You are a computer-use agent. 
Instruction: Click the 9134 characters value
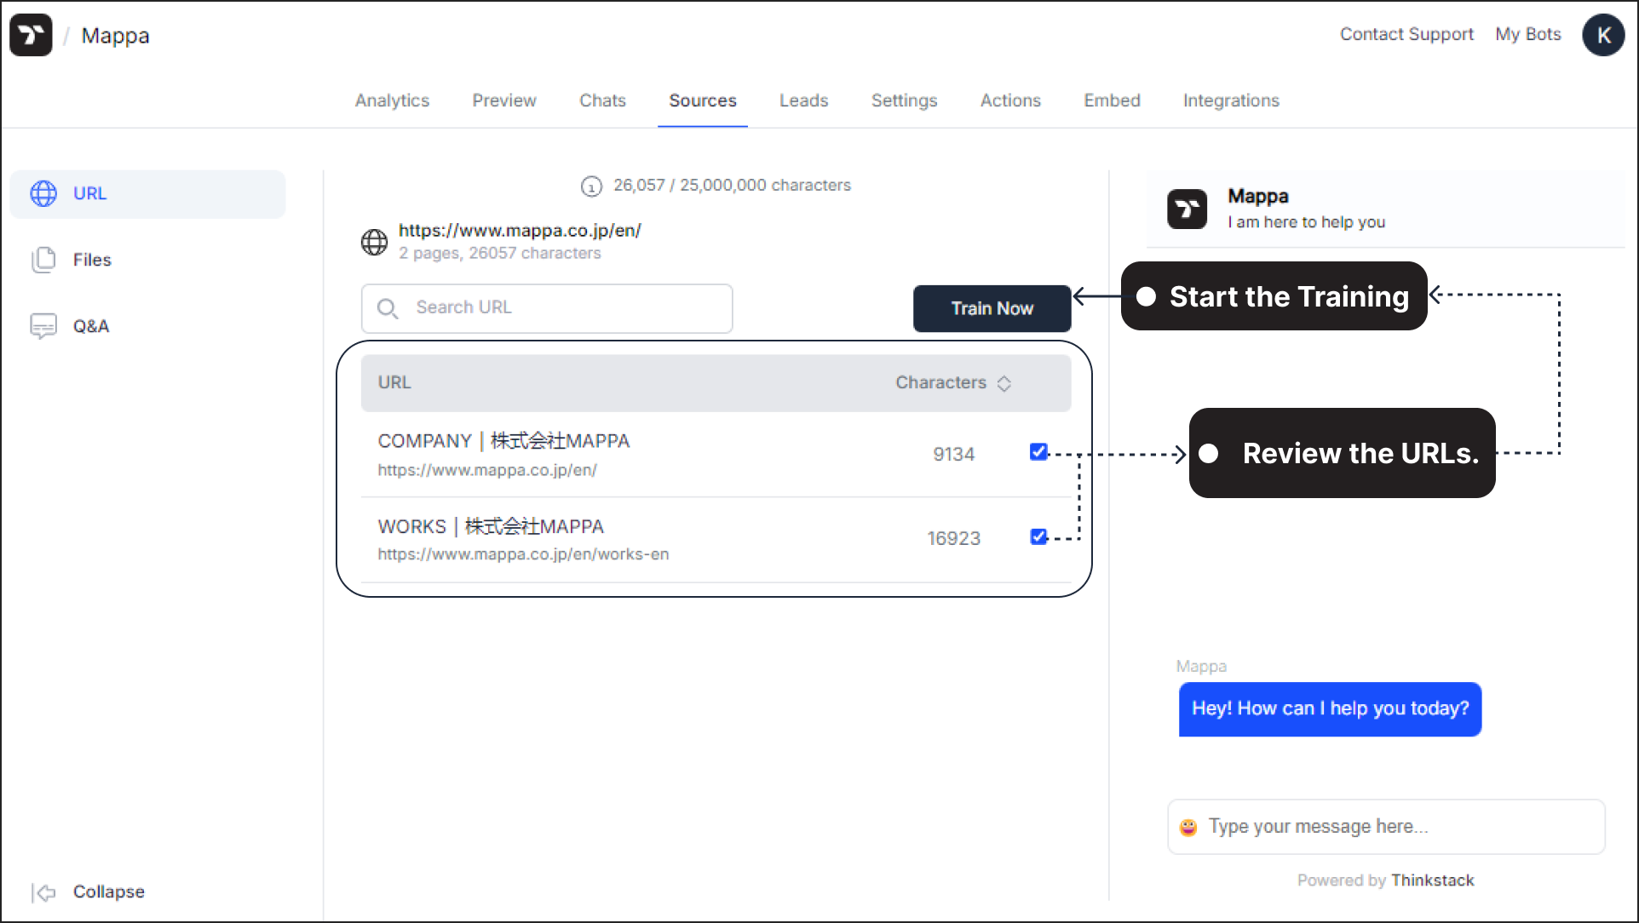(953, 455)
